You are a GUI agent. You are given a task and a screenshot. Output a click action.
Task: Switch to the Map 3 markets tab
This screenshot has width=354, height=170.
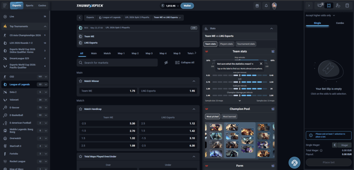click(x=149, y=53)
